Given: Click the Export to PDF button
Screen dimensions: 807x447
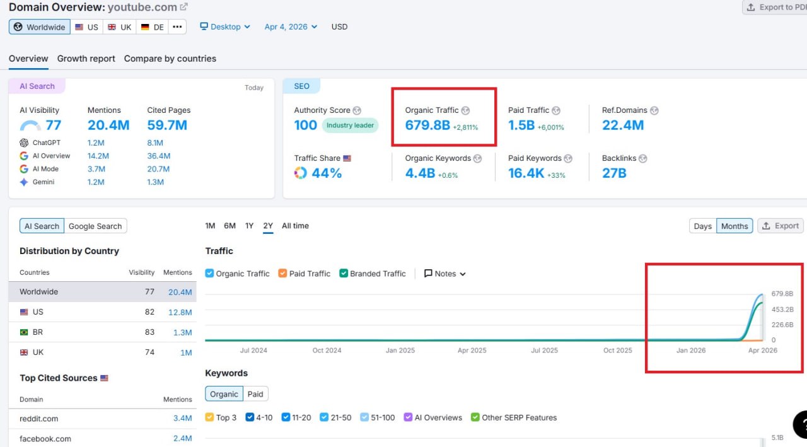Looking at the screenshot, I should [775, 8].
